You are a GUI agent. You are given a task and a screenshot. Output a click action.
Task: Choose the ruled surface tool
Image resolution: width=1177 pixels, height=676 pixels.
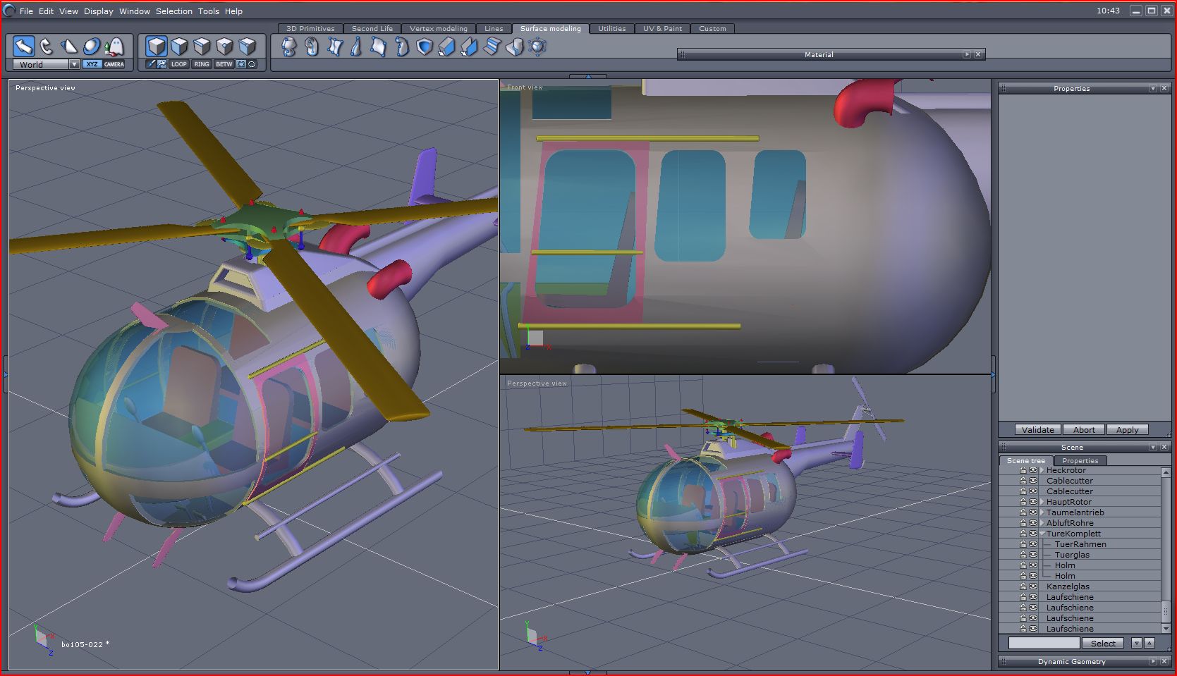(x=334, y=47)
